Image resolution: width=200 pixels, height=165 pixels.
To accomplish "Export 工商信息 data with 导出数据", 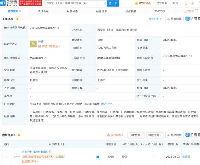I will (x=174, y=19).
